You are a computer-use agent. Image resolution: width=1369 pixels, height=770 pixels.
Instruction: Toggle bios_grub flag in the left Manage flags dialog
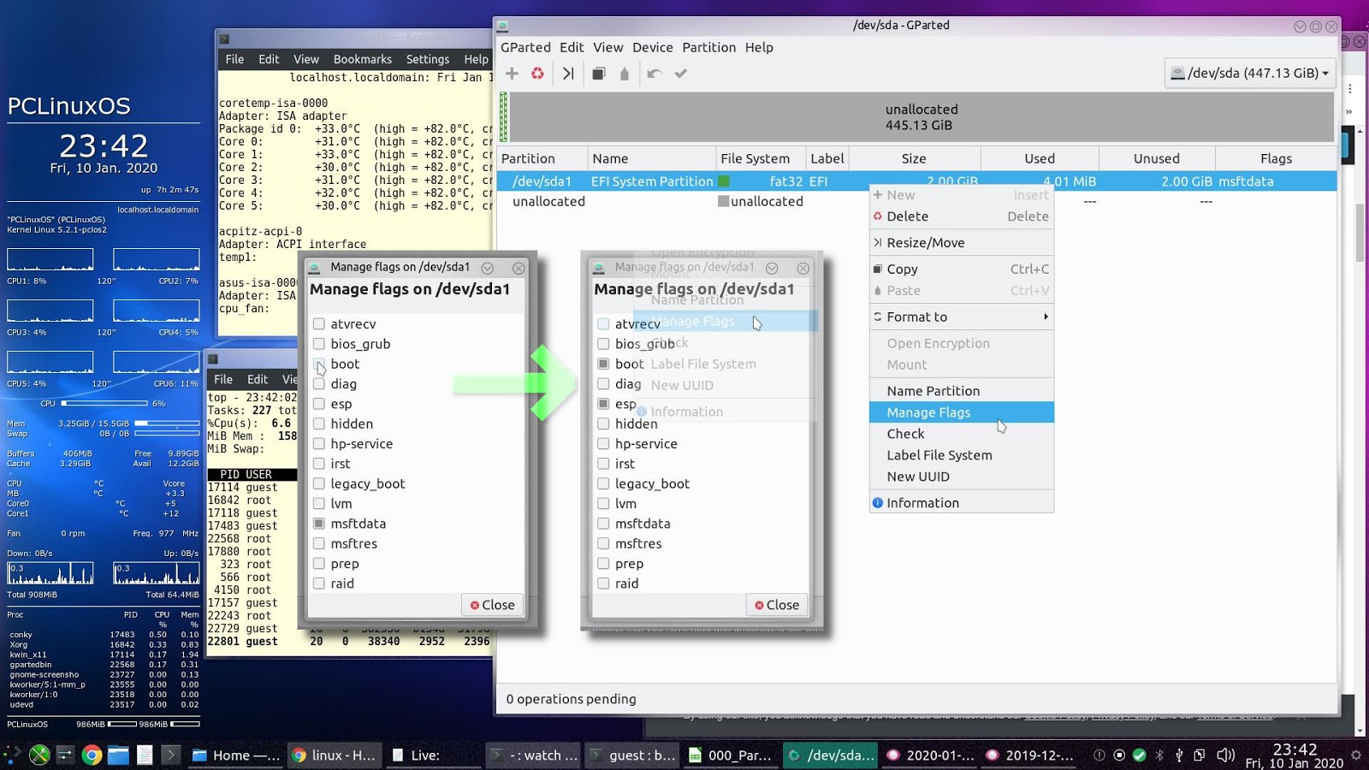[319, 344]
